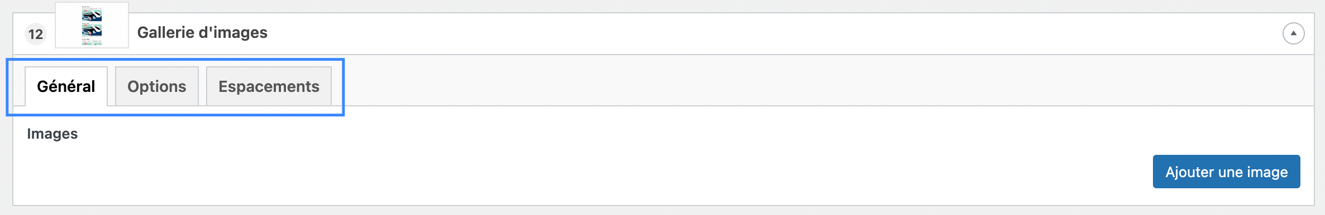Image resolution: width=1325 pixels, height=215 pixels.
Task: Collapse the Gallerie d'images block with the arrow
Action: [1293, 33]
